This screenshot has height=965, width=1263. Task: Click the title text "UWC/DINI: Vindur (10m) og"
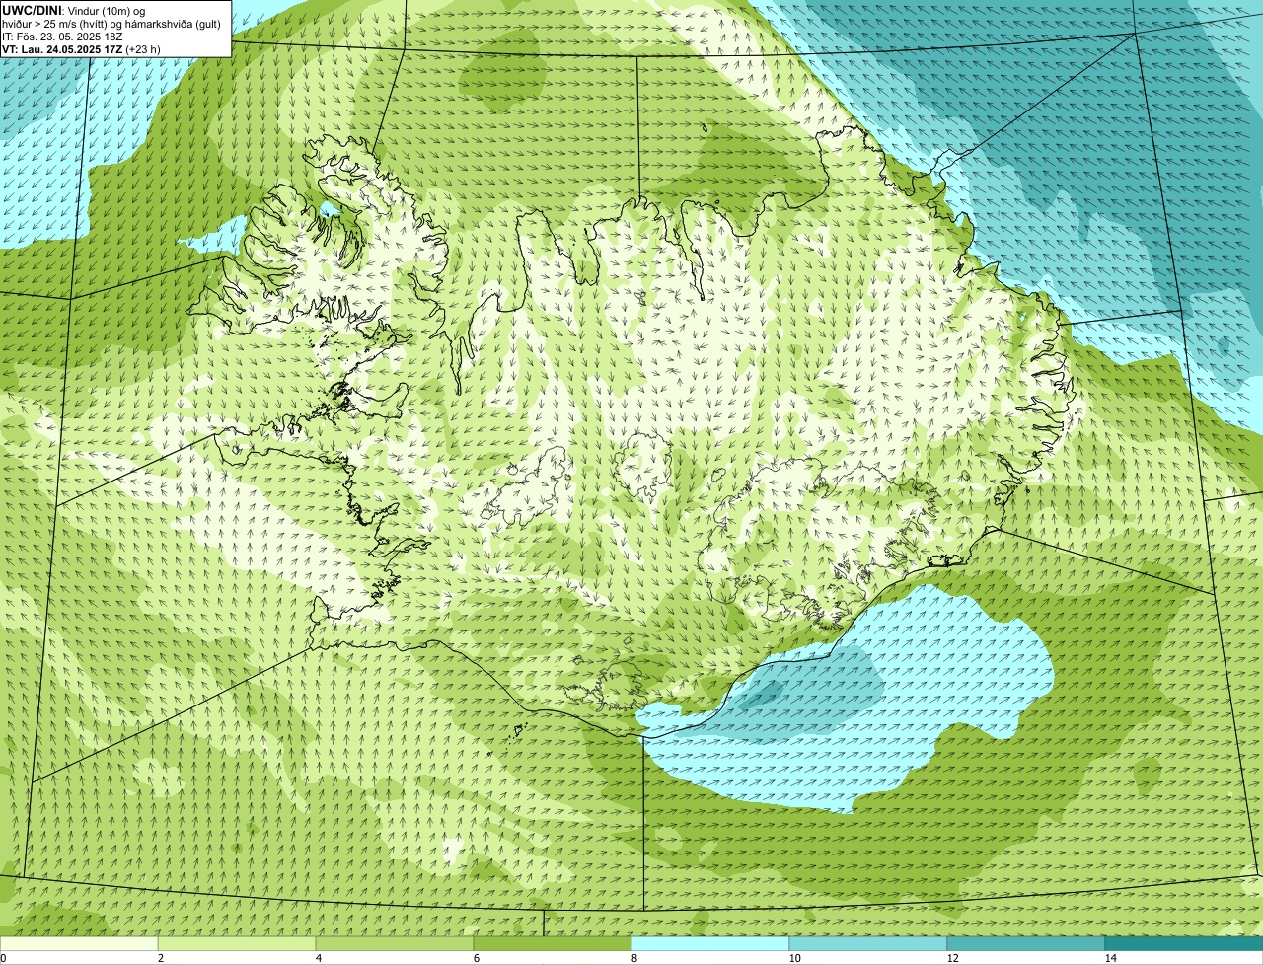coord(73,11)
